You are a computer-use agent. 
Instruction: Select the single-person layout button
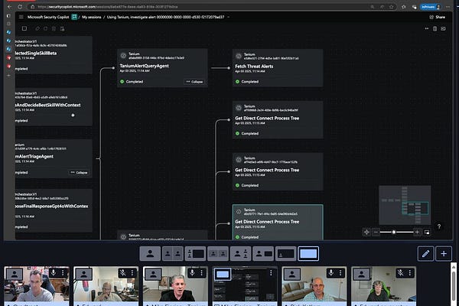pos(150,253)
